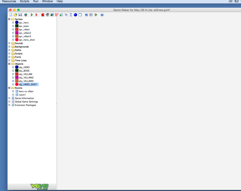The height and width of the screenshot is (191, 241).
Task: Select obj_BOSS in the Objects list
Action: pos(24,71)
